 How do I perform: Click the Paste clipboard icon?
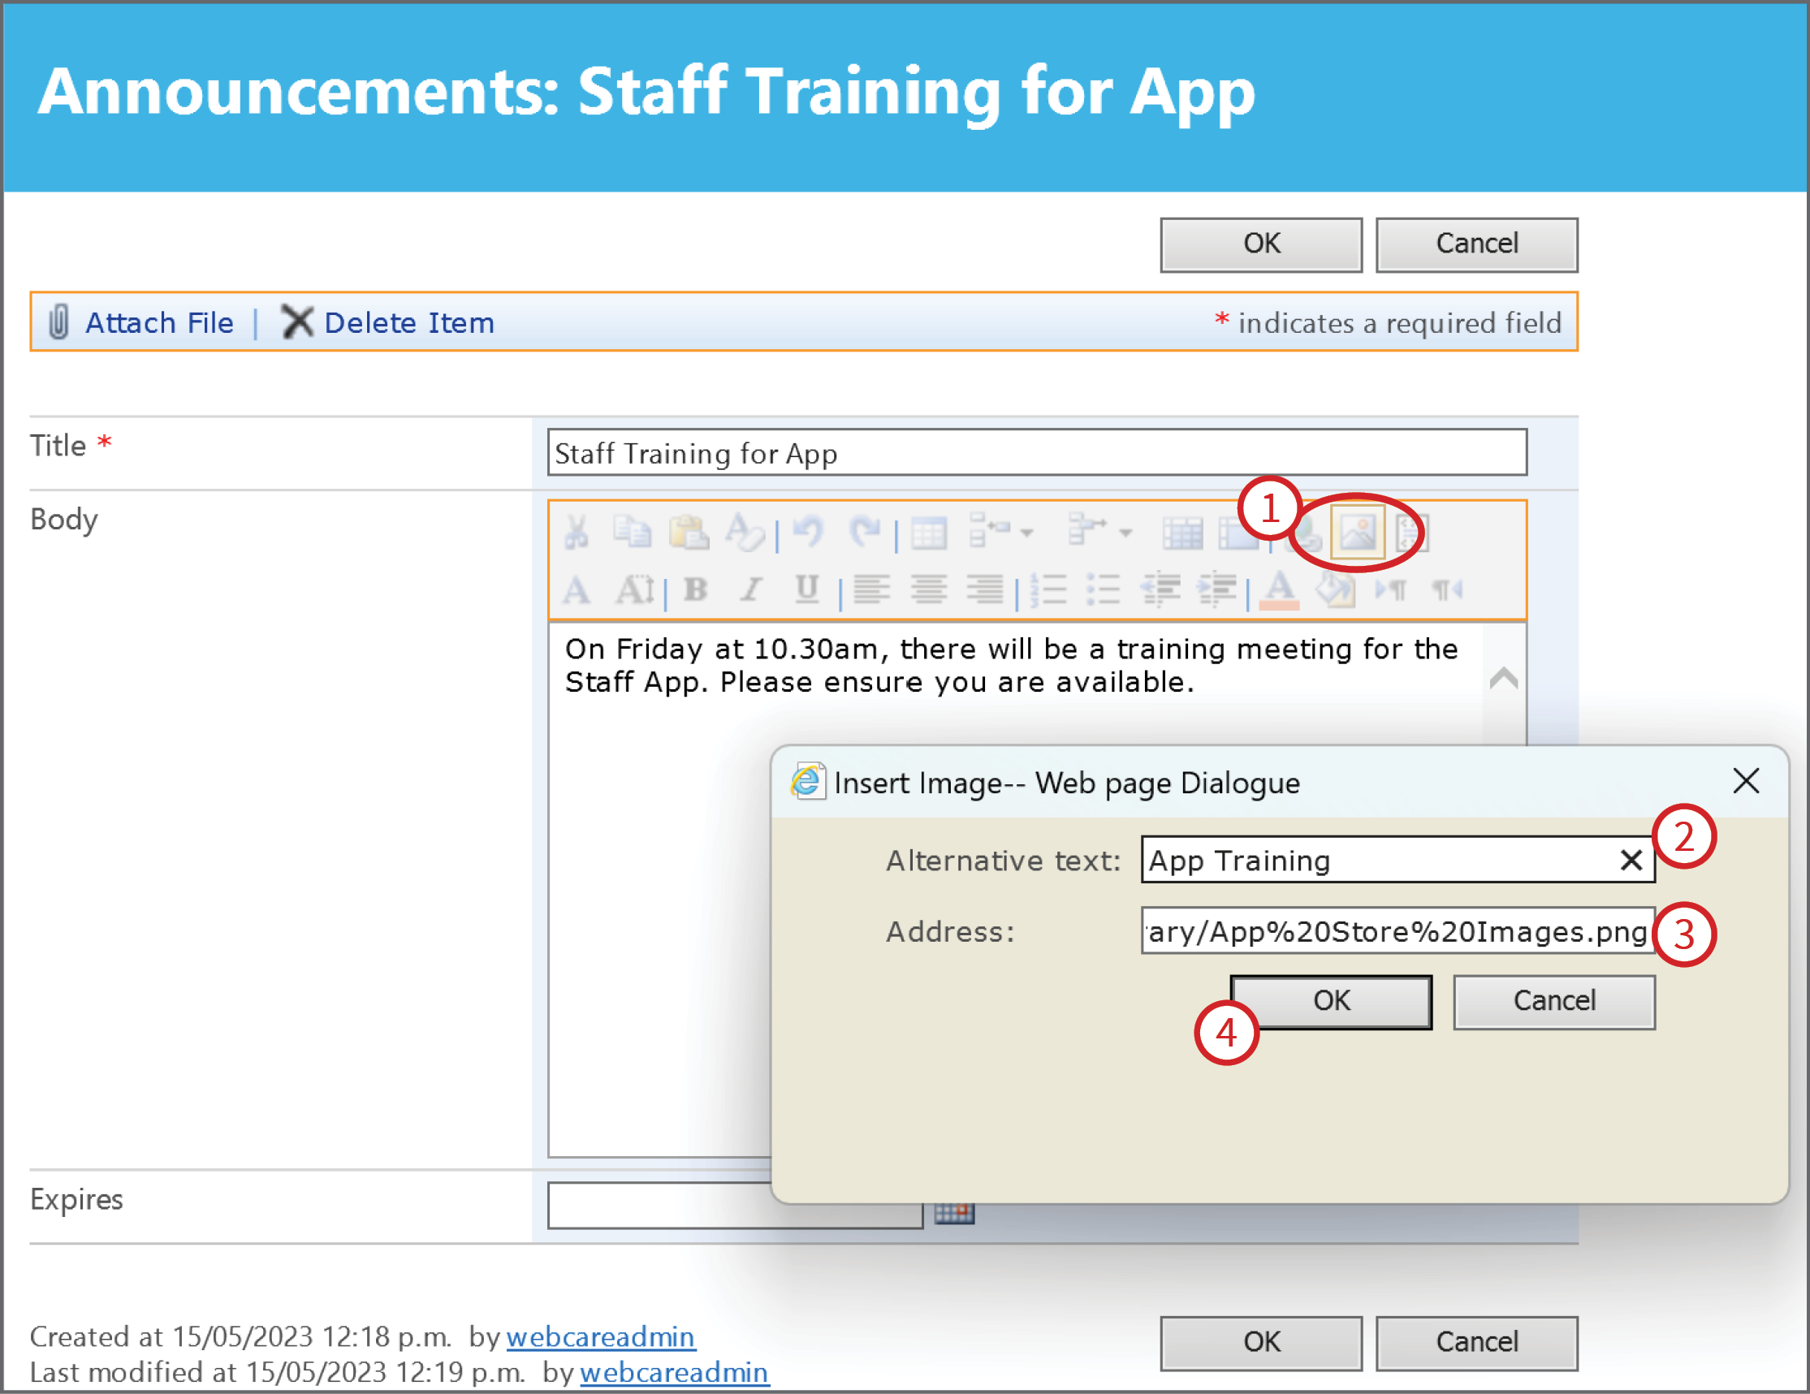tap(689, 532)
